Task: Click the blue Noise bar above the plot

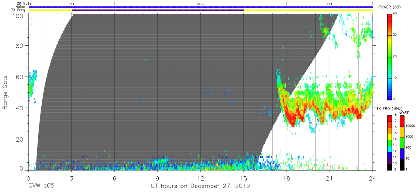Action: (201, 7)
